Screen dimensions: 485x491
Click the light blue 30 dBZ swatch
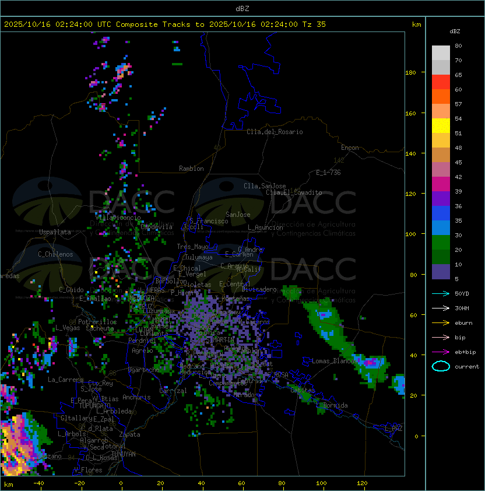441,227
